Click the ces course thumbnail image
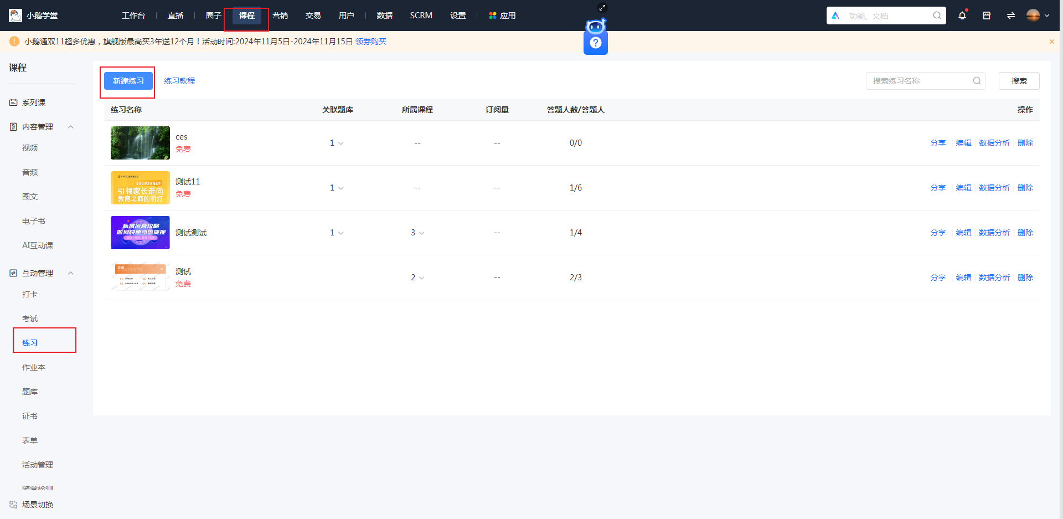The height and width of the screenshot is (519, 1063). (x=140, y=142)
